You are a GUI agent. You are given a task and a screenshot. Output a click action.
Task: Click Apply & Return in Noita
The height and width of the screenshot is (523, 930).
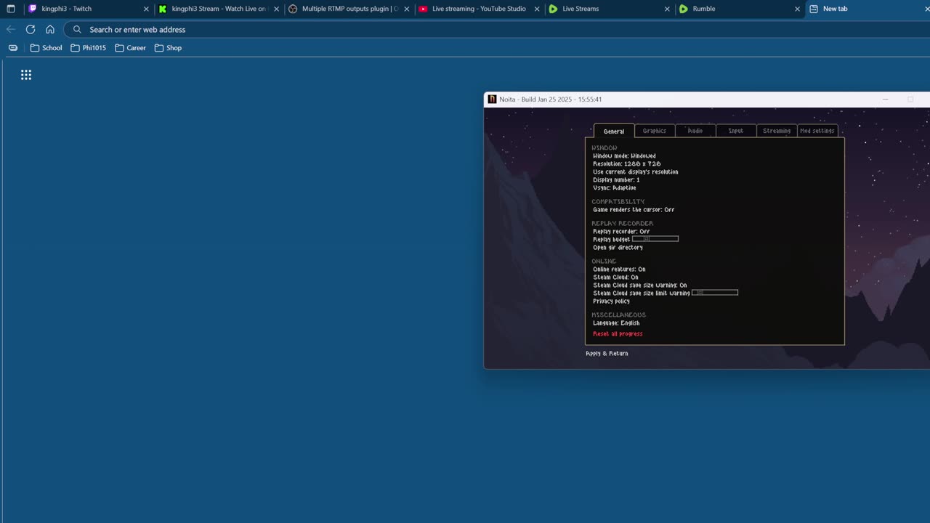click(x=607, y=354)
